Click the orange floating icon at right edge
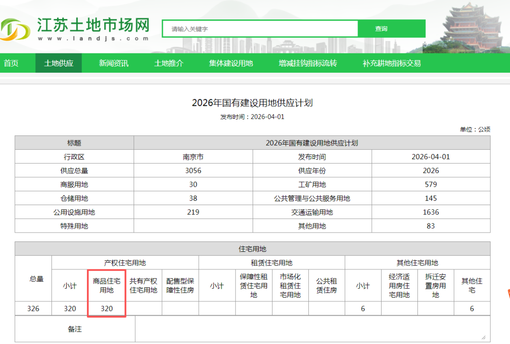This screenshot has width=510, height=344. pyautogui.click(x=508, y=293)
